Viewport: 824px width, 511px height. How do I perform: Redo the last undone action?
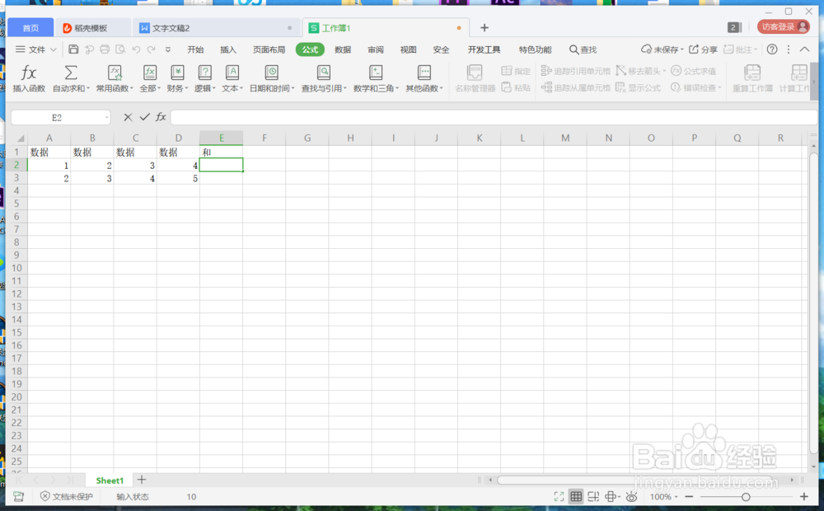point(152,49)
